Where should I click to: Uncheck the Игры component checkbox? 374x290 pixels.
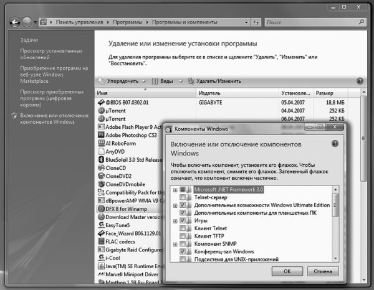[x=183, y=220]
